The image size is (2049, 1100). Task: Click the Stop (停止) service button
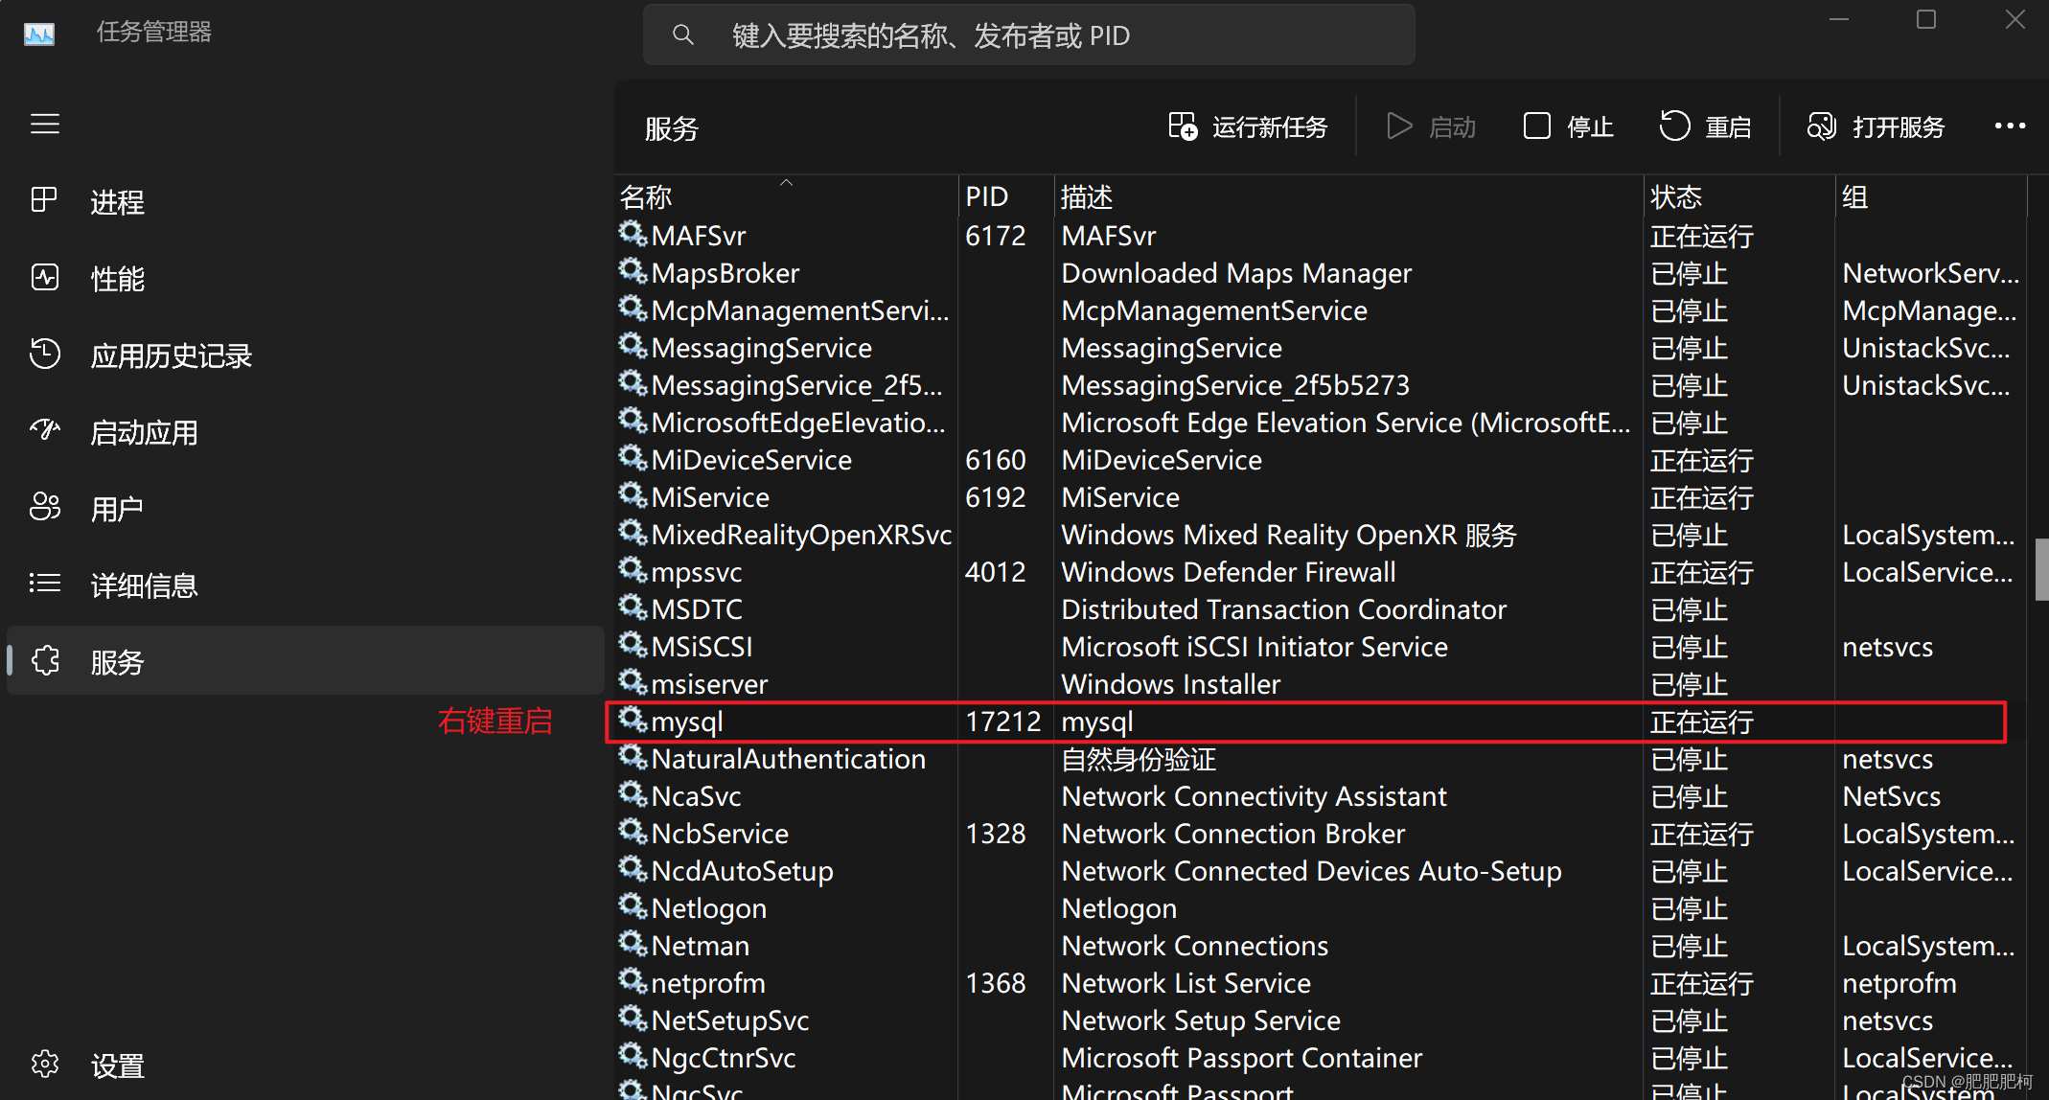pos(1569,126)
